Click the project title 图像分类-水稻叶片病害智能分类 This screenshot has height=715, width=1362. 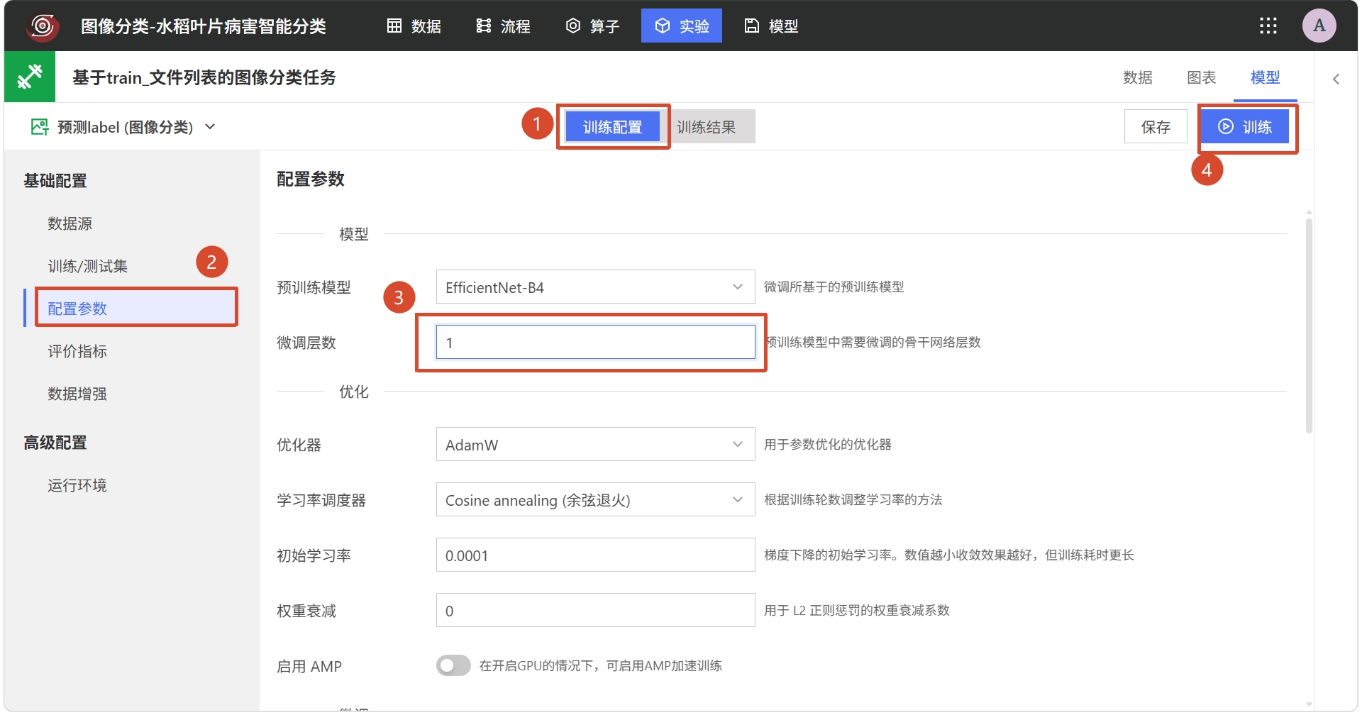point(204,26)
